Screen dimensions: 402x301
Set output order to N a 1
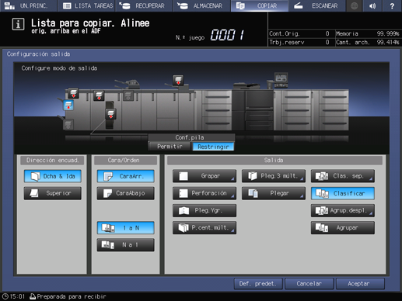point(126,245)
